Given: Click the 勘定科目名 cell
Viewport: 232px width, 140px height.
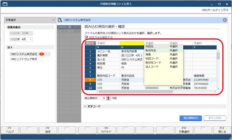Looking at the screenshot, I should [132, 76].
